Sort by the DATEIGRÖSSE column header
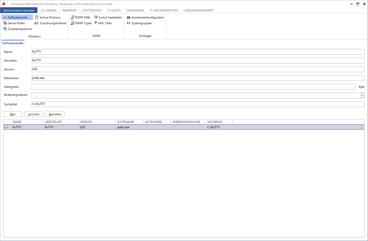This screenshot has width=368, height=241. tap(157, 122)
